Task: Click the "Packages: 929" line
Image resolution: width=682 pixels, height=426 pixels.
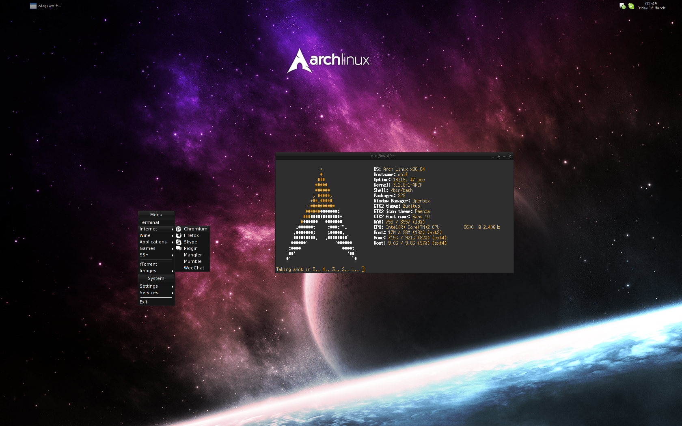Action: coord(389,196)
